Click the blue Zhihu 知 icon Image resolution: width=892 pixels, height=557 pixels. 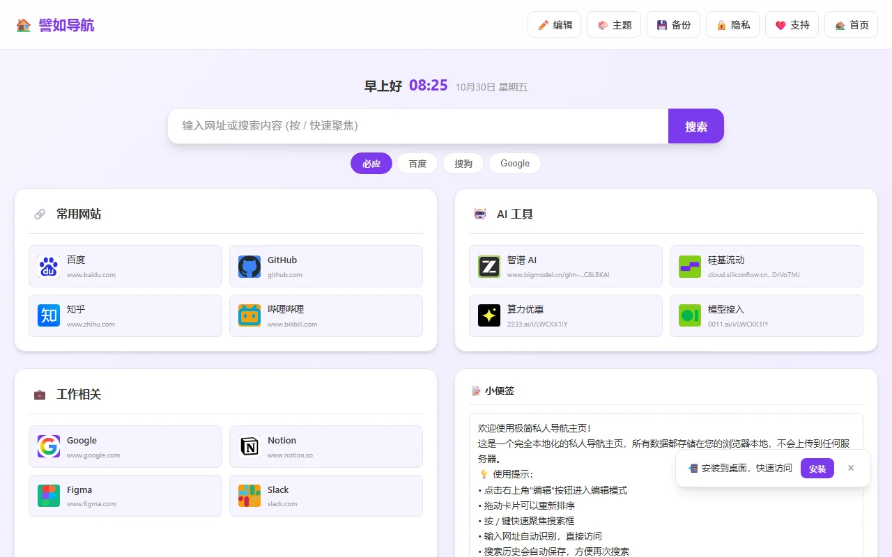click(49, 315)
